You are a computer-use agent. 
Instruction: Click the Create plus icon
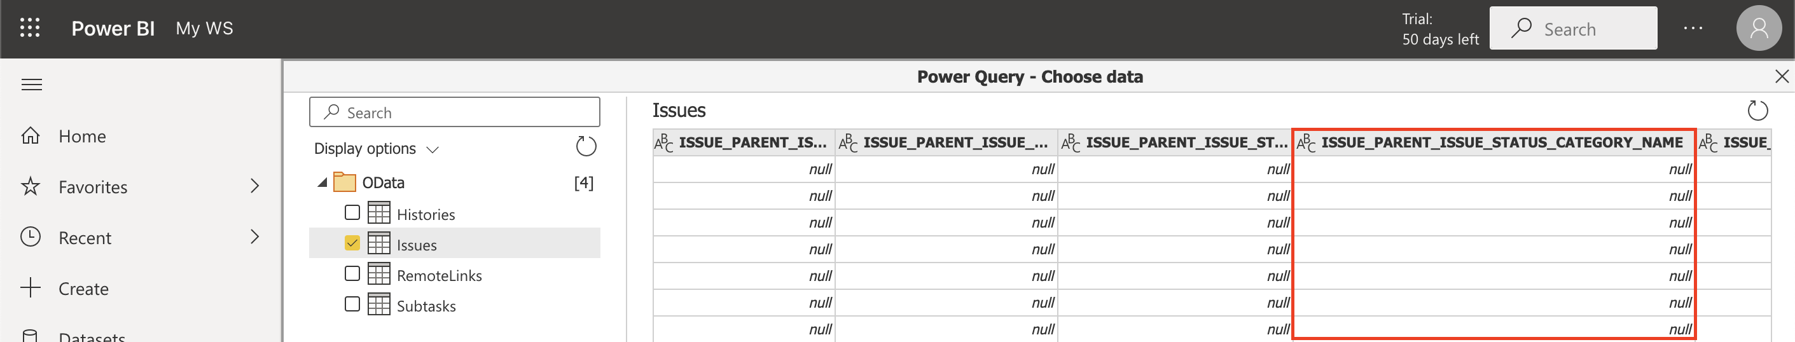click(31, 289)
